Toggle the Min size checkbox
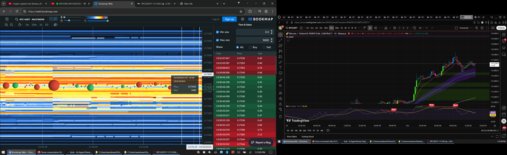 click(217, 32)
